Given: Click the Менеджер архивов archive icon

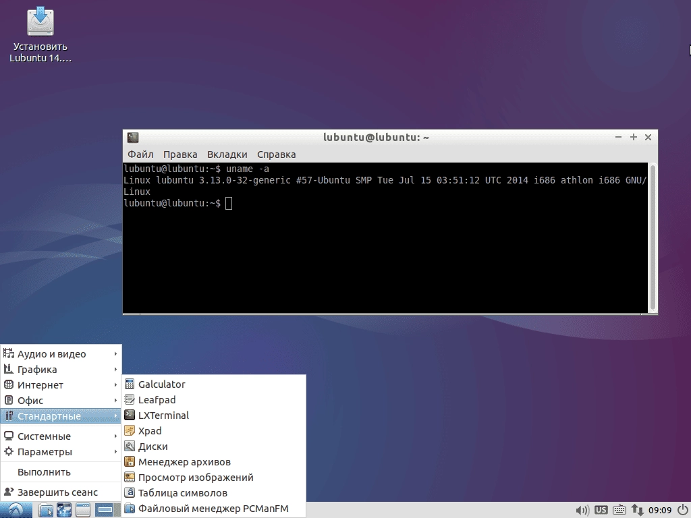Looking at the screenshot, I should pyautogui.click(x=130, y=461).
